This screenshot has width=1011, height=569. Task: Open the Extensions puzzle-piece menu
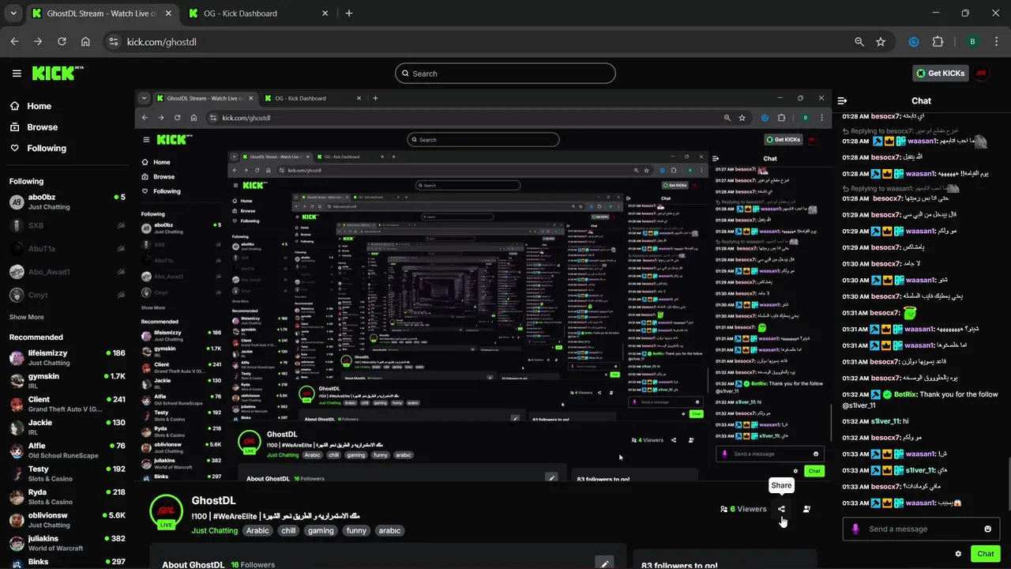tap(938, 42)
